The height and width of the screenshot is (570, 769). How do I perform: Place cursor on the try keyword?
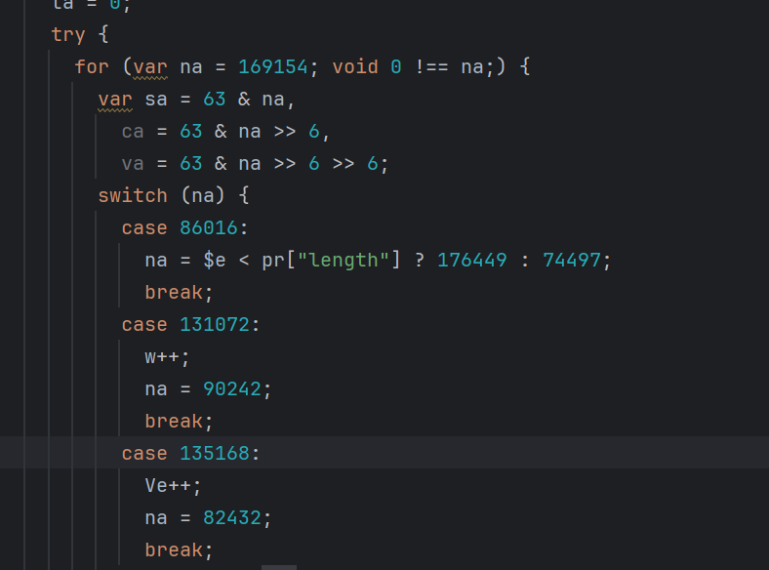tap(68, 35)
